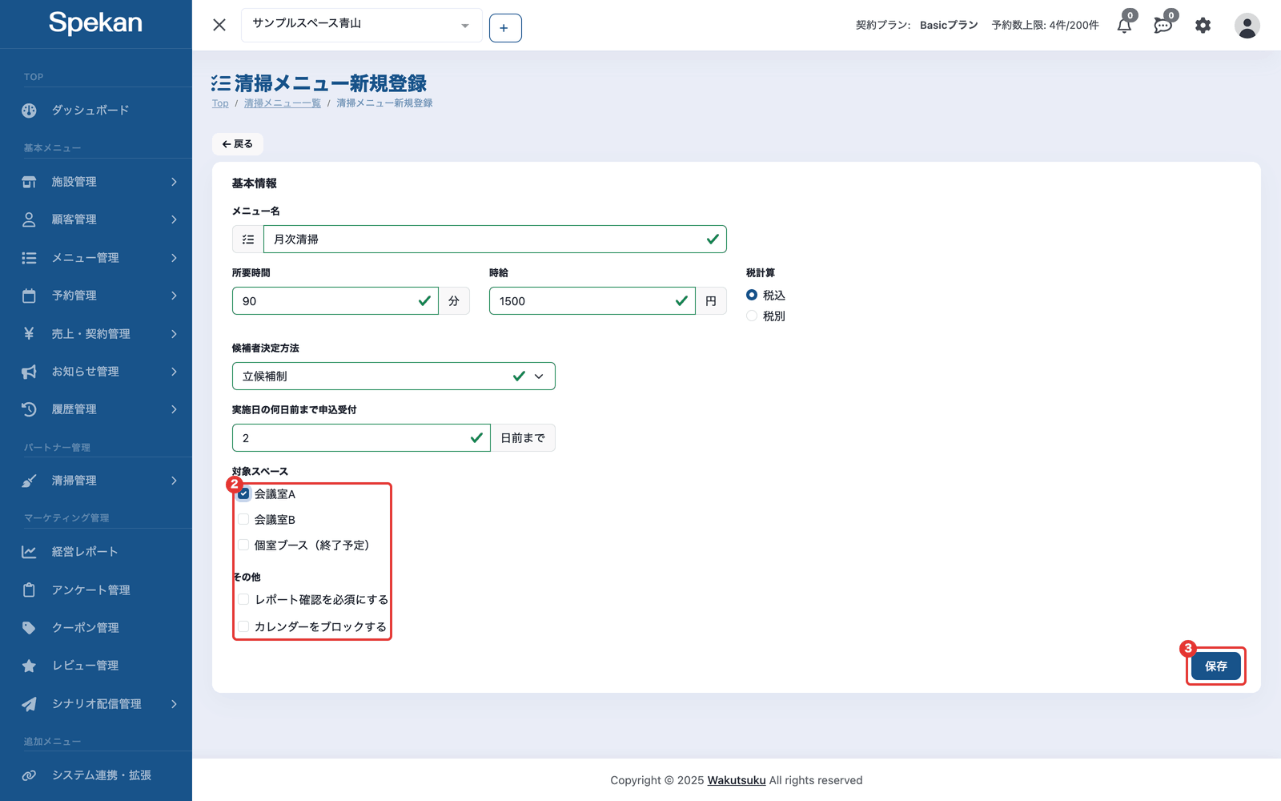Open the サンプルスペース青山 space dropdown
This screenshot has height=801, width=1281.
click(361, 25)
